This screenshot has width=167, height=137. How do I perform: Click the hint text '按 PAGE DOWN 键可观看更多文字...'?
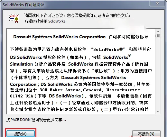(36, 120)
